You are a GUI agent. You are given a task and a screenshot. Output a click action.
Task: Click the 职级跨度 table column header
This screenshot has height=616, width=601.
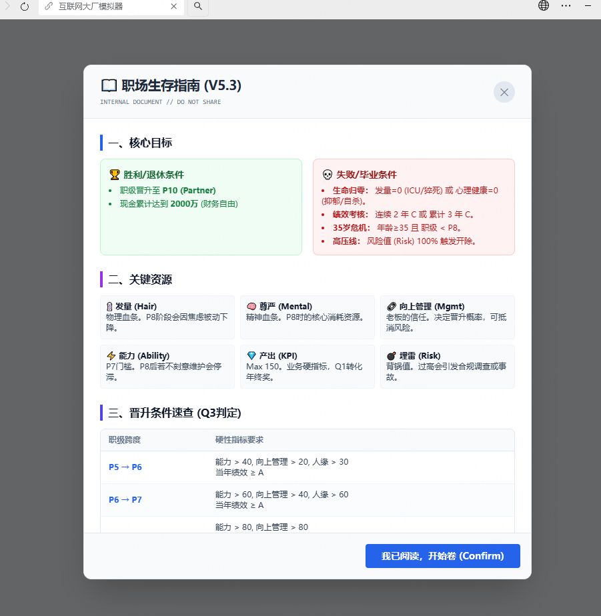[x=125, y=440]
